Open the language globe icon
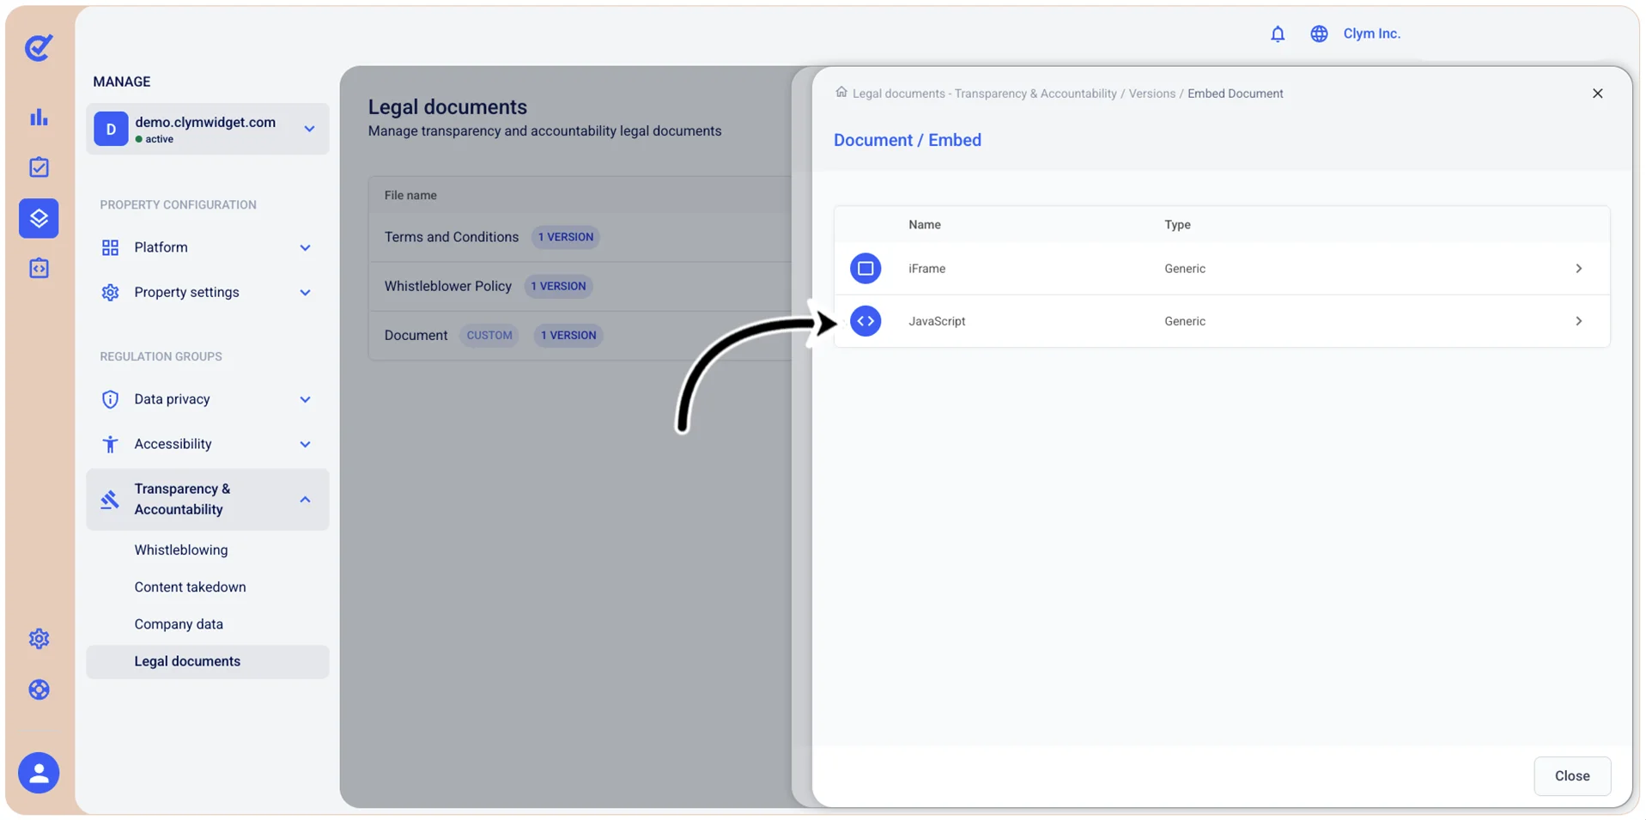The width and height of the screenshot is (1646, 820). coord(1319,33)
